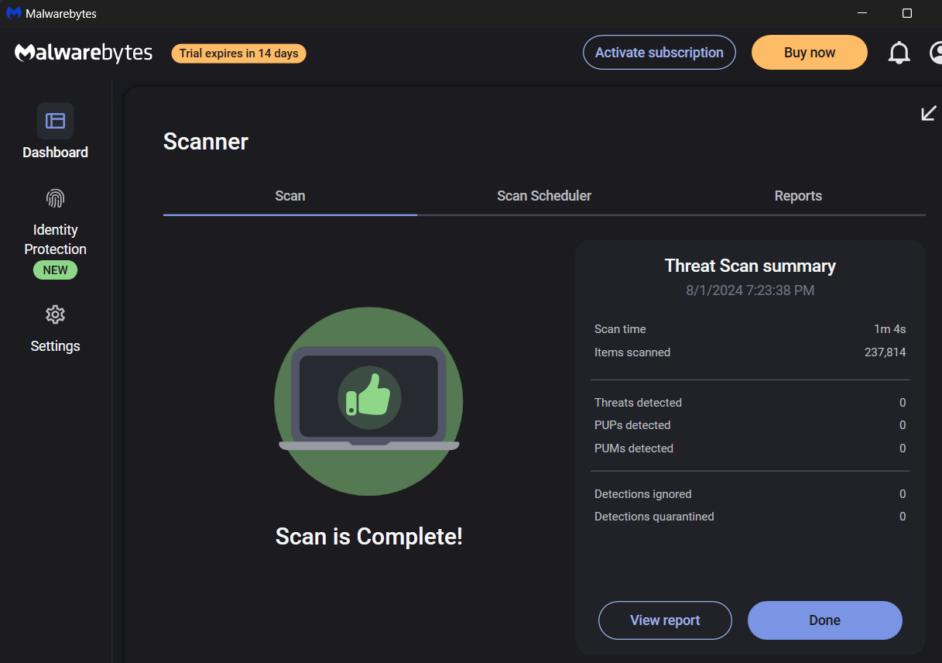Click the Scan is Complete! message
Image resolution: width=942 pixels, height=663 pixels.
click(369, 537)
